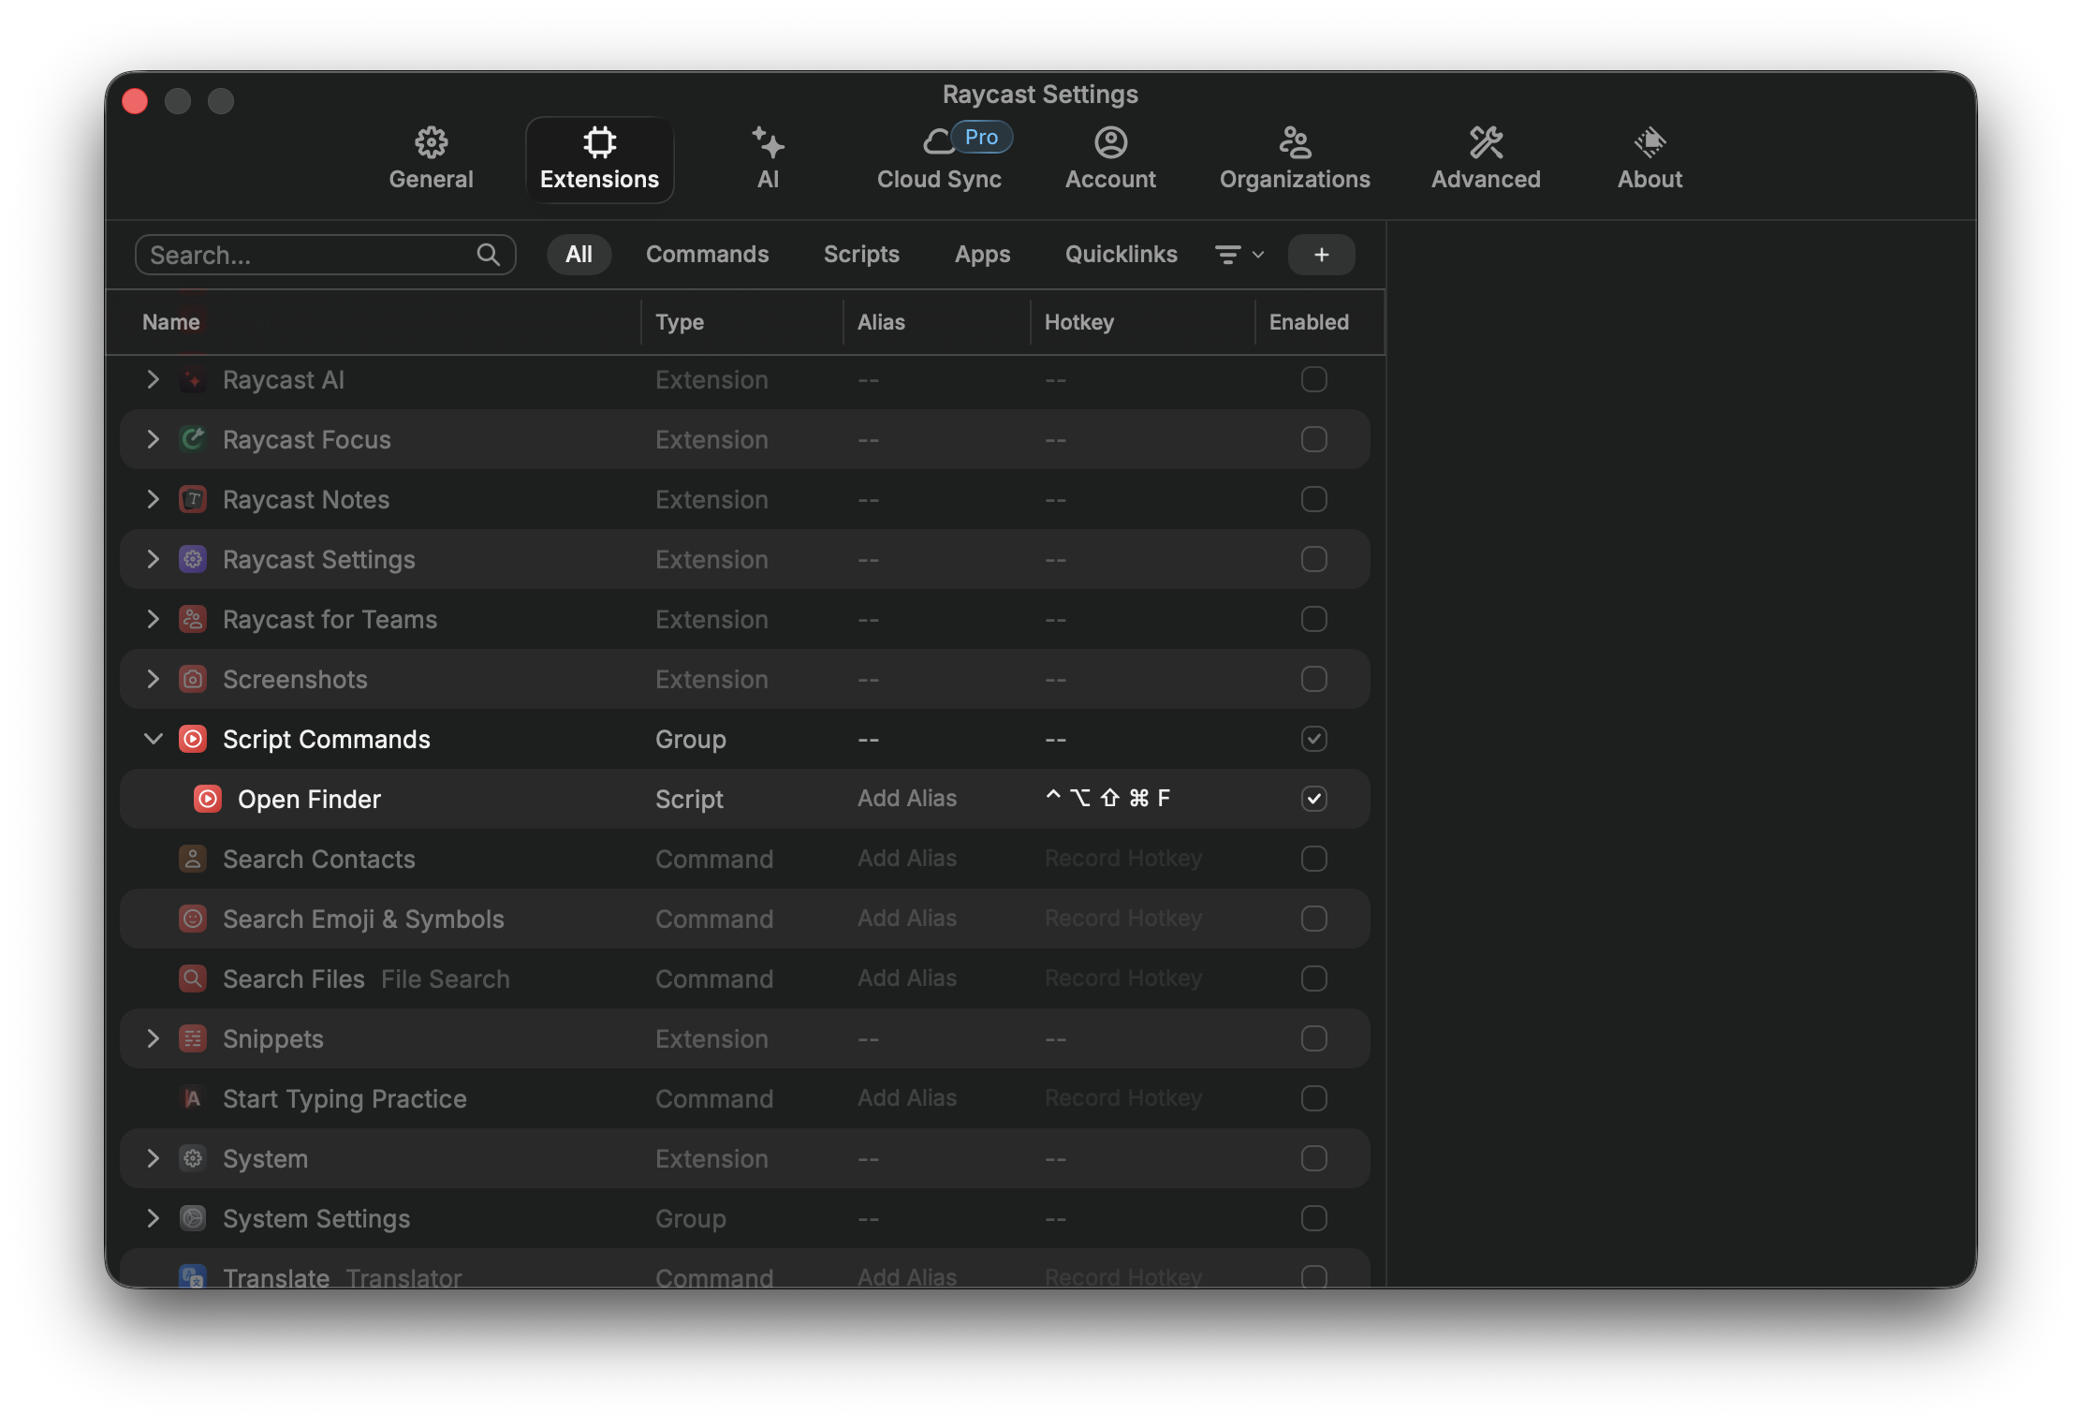Open the filter options dropdown
Viewport: 2082px width, 1427px height.
[1239, 255]
